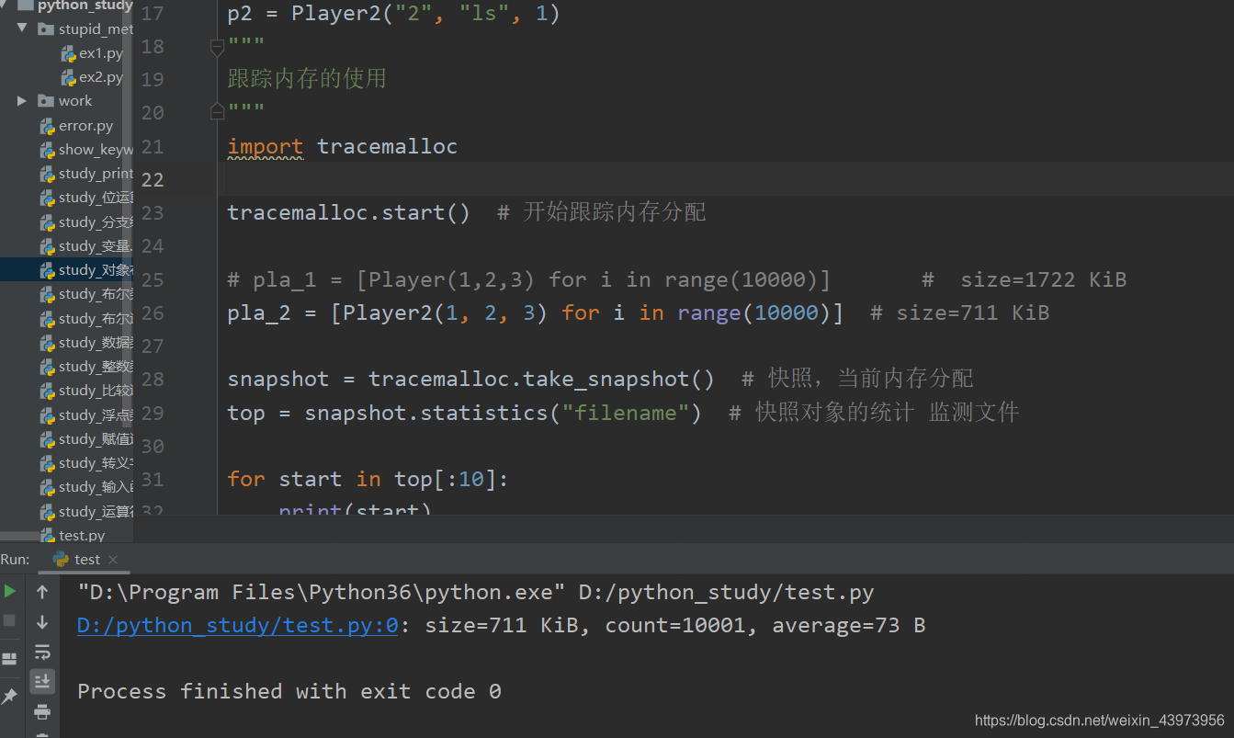Collapse the stupid_met folder
This screenshot has width=1234, height=738.
pyautogui.click(x=22, y=28)
